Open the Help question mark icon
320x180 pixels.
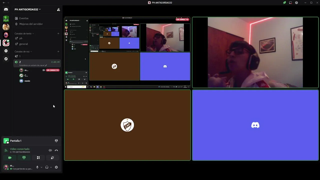296,3
